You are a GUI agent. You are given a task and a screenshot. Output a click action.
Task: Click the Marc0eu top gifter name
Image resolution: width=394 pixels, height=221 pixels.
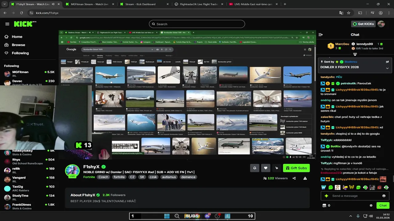[x=342, y=44]
